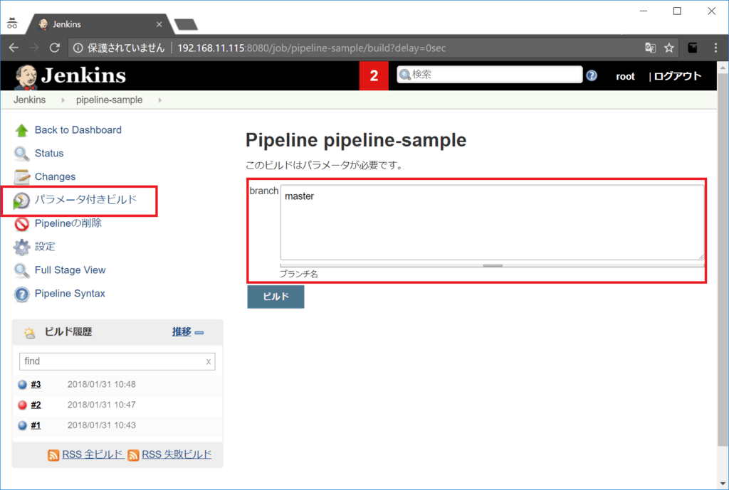Open RSS 失敗ビルド feed link

[177, 454]
